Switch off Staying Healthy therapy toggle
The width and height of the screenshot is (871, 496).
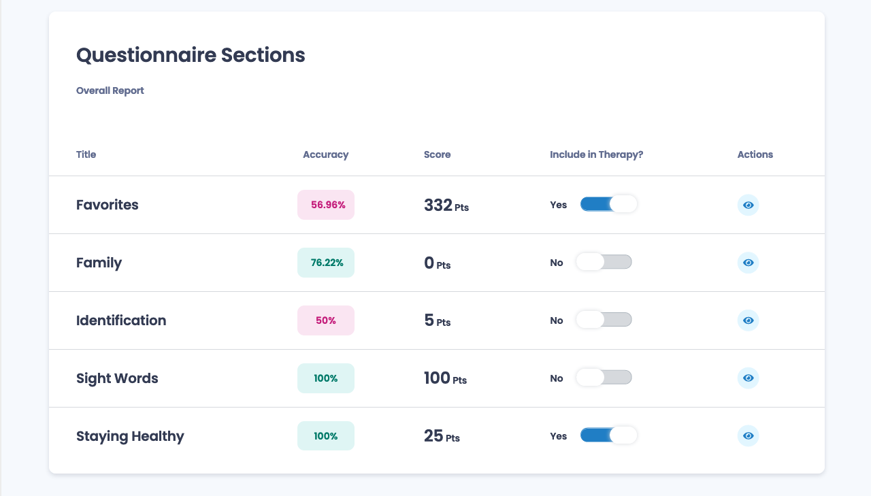coord(608,435)
